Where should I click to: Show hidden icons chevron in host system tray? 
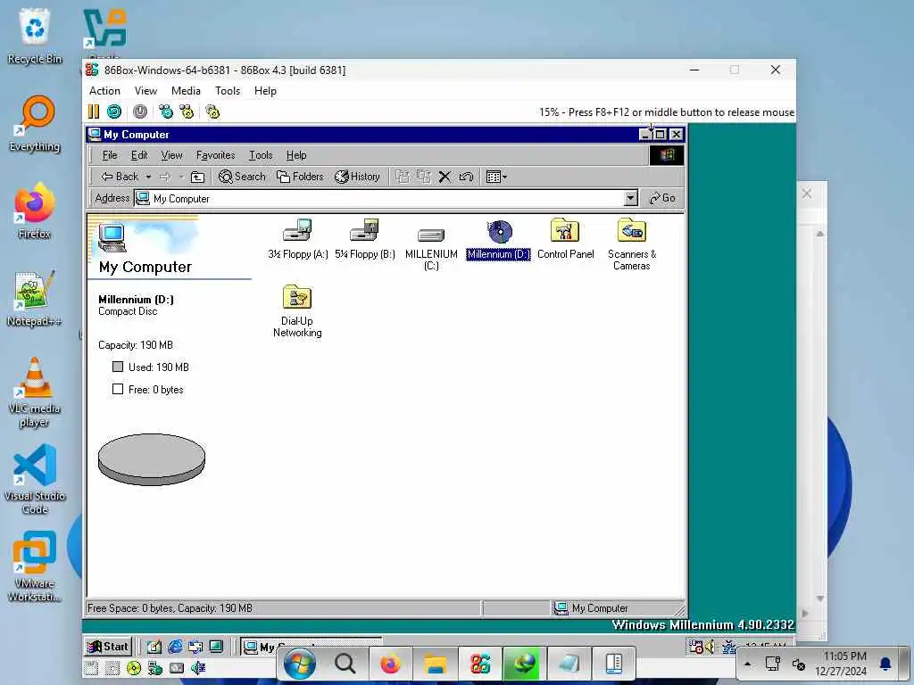748,664
